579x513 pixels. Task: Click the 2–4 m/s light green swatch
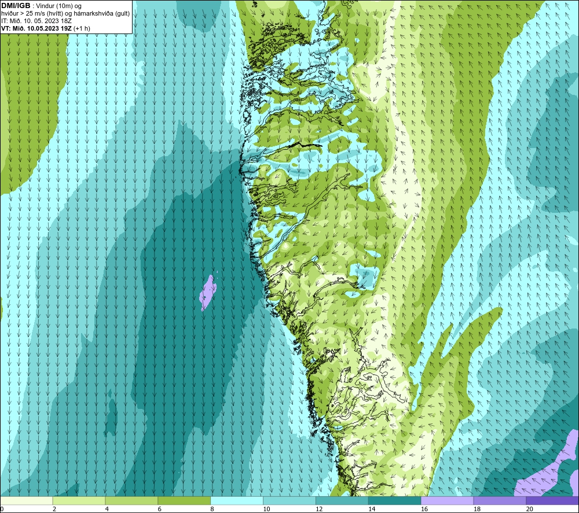(x=79, y=500)
